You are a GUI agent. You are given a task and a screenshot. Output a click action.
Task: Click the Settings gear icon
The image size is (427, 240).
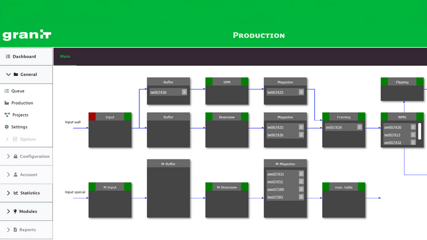(7, 127)
